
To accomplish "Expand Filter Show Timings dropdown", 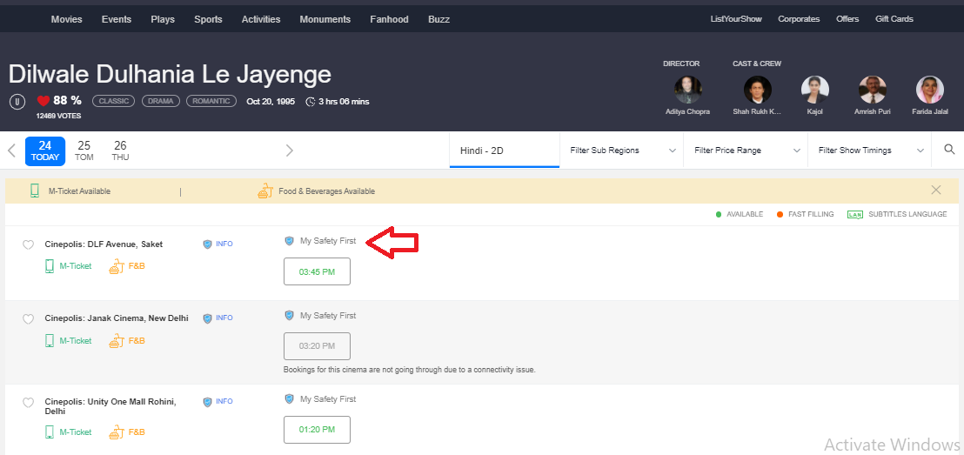I will coord(870,150).
